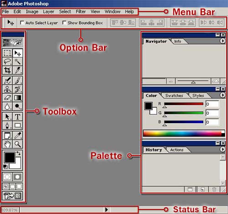The width and height of the screenshot is (228, 214).
Task: Select the Crop tool
Action: (7, 70)
